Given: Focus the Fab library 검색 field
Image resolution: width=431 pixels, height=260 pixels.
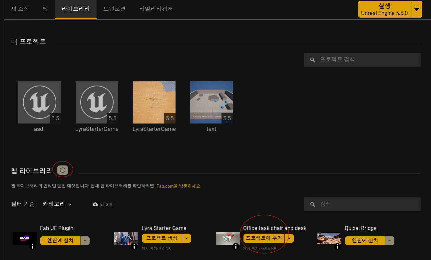Looking at the screenshot, I should (x=362, y=204).
